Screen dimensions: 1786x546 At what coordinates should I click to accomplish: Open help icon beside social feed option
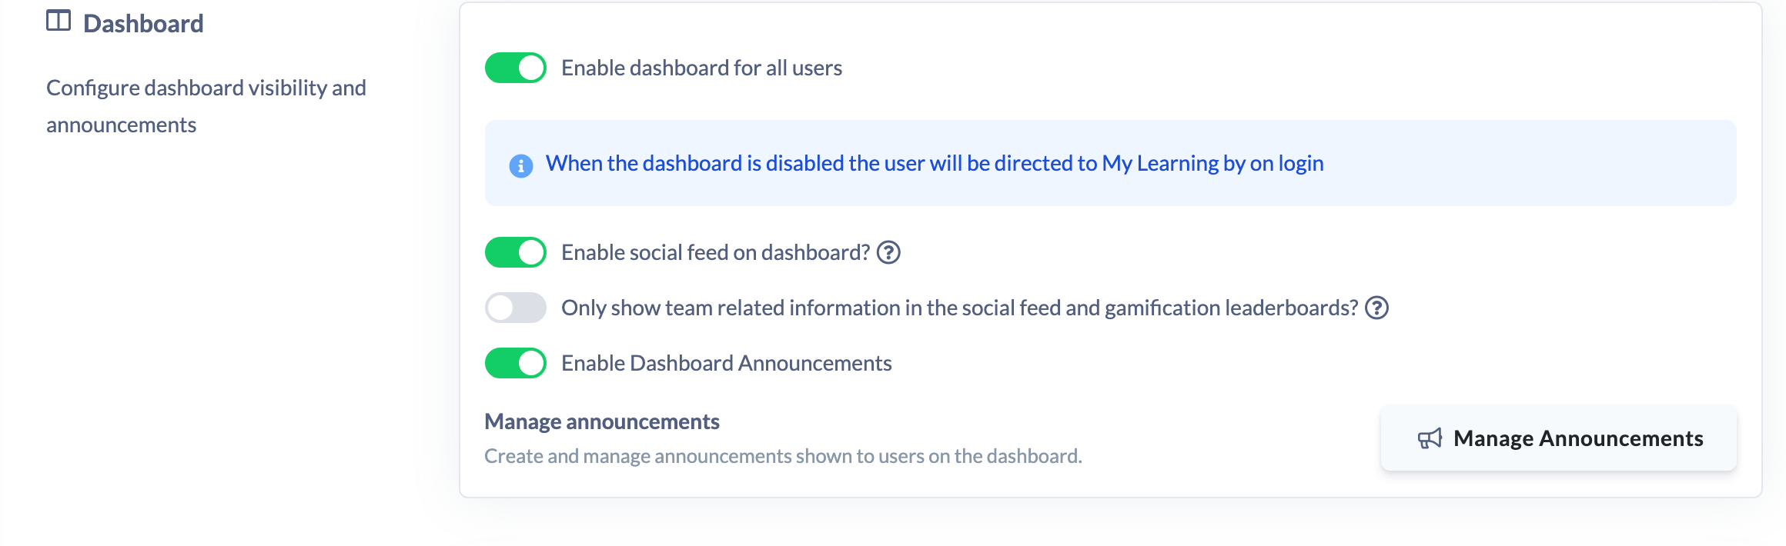(x=888, y=252)
